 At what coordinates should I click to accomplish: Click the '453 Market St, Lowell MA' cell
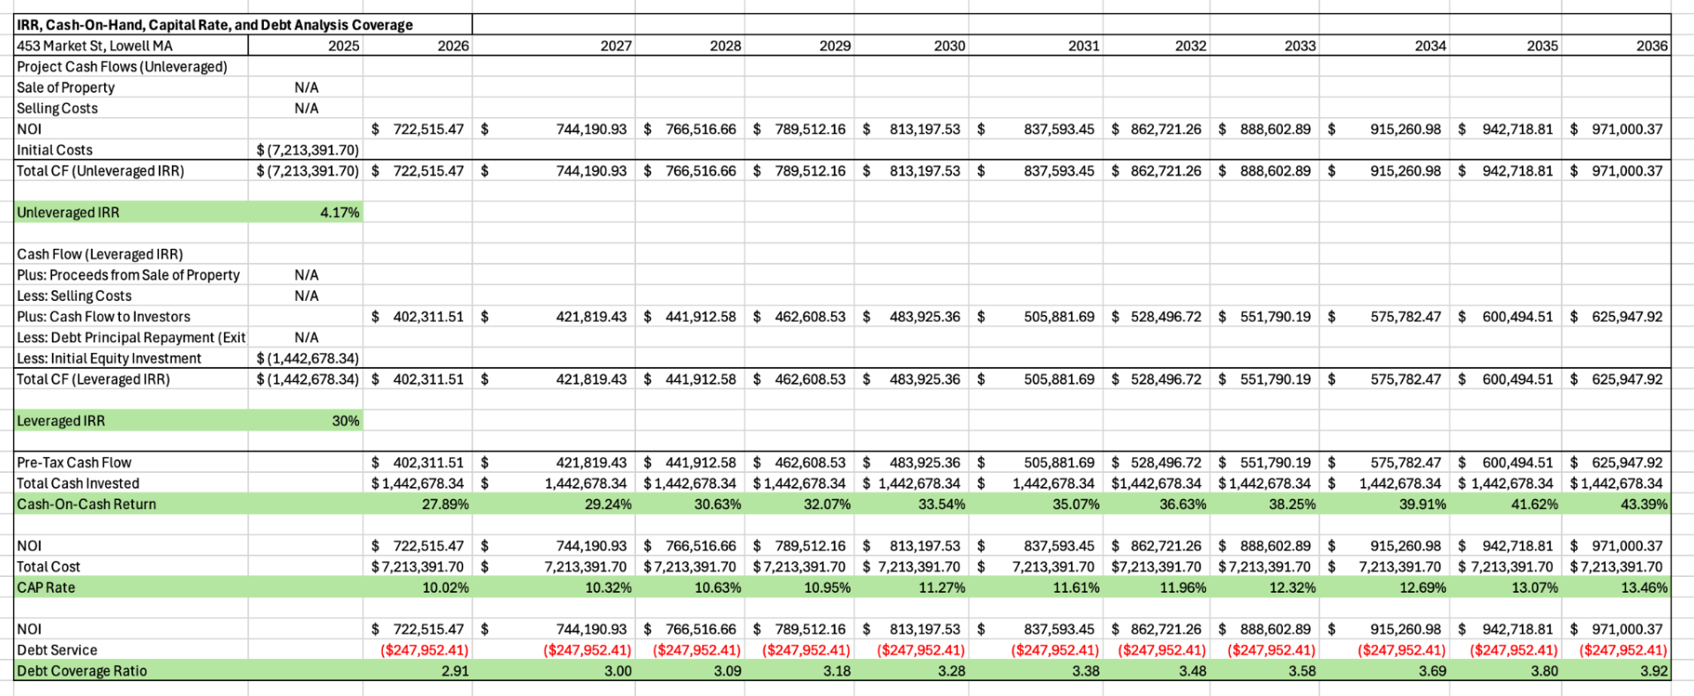click(x=131, y=46)
